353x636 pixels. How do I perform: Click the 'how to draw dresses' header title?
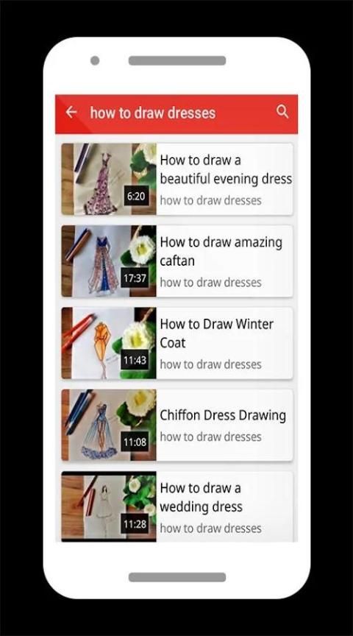click(x=153, y=113)
